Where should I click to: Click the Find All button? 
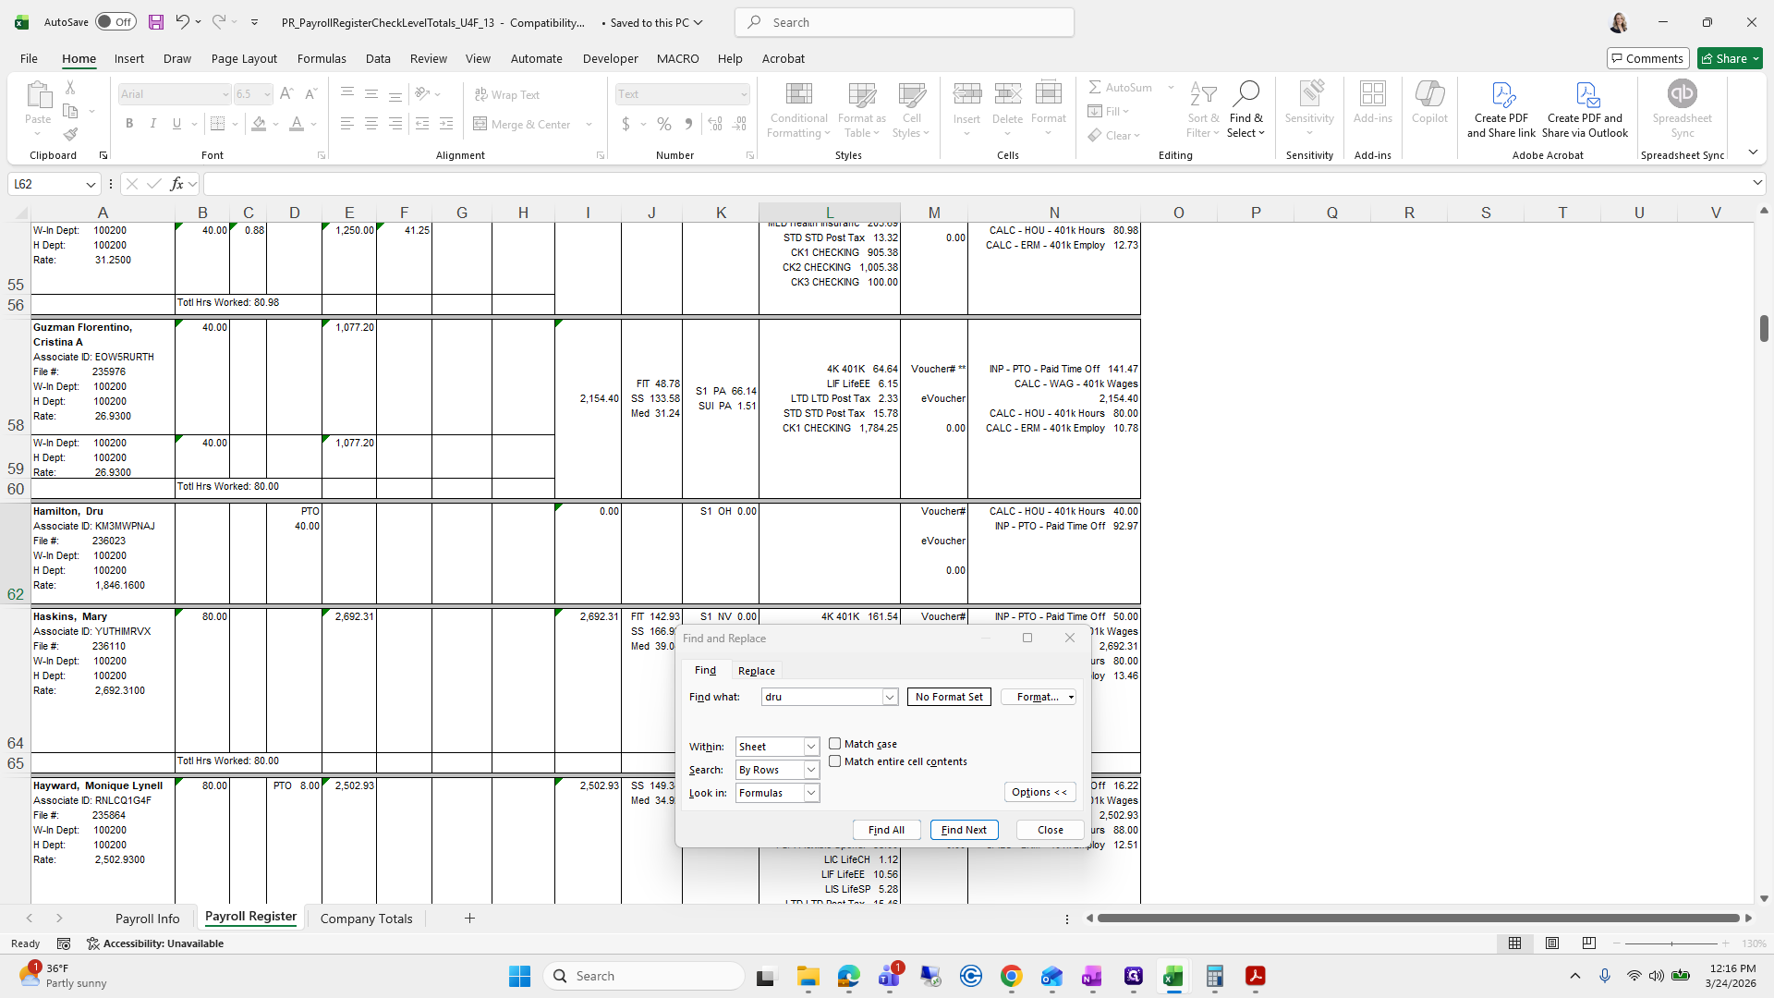(886, 830)
